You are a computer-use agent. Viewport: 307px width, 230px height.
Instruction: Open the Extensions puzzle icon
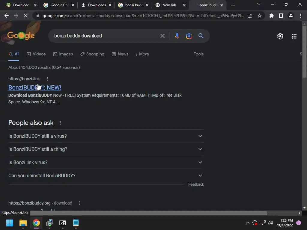click(x=272, y=16)
